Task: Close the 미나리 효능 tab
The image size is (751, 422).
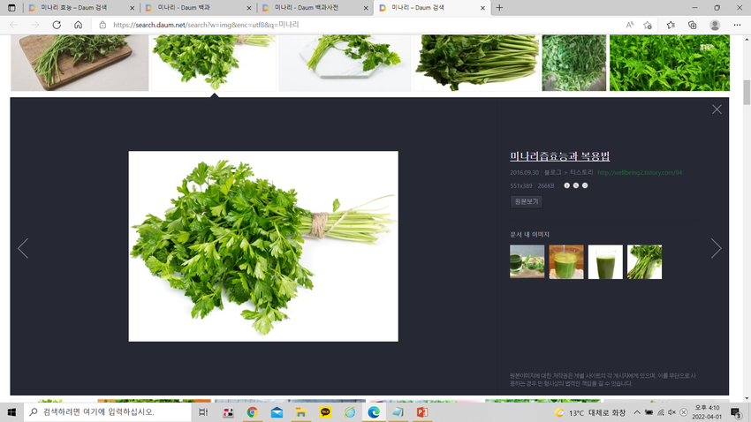Action: pos(133,8)
